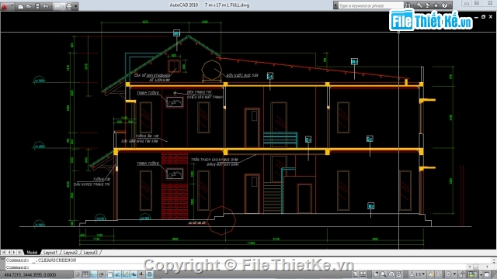Save the current drawing
This screenshot has width=497, height=279.
[x=37, y=6]
